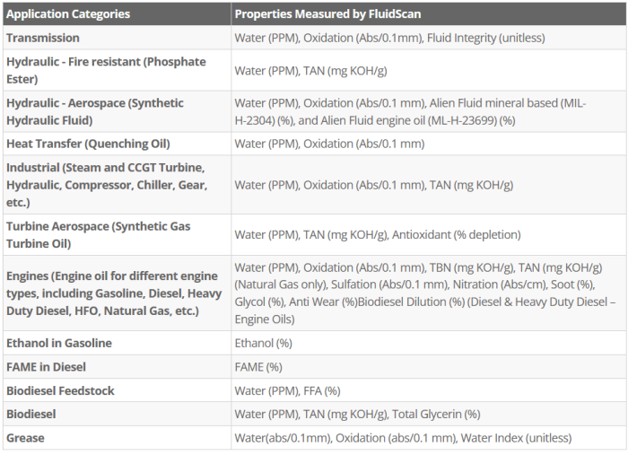This screenshot has height=455, width=628.
Task: Click the properties cell mentioning Antioxidant depletion
Action: pyautogui.click(x=378, y=235)
